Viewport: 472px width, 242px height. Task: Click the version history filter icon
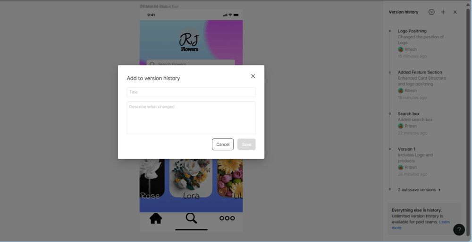tap(431, 12)
